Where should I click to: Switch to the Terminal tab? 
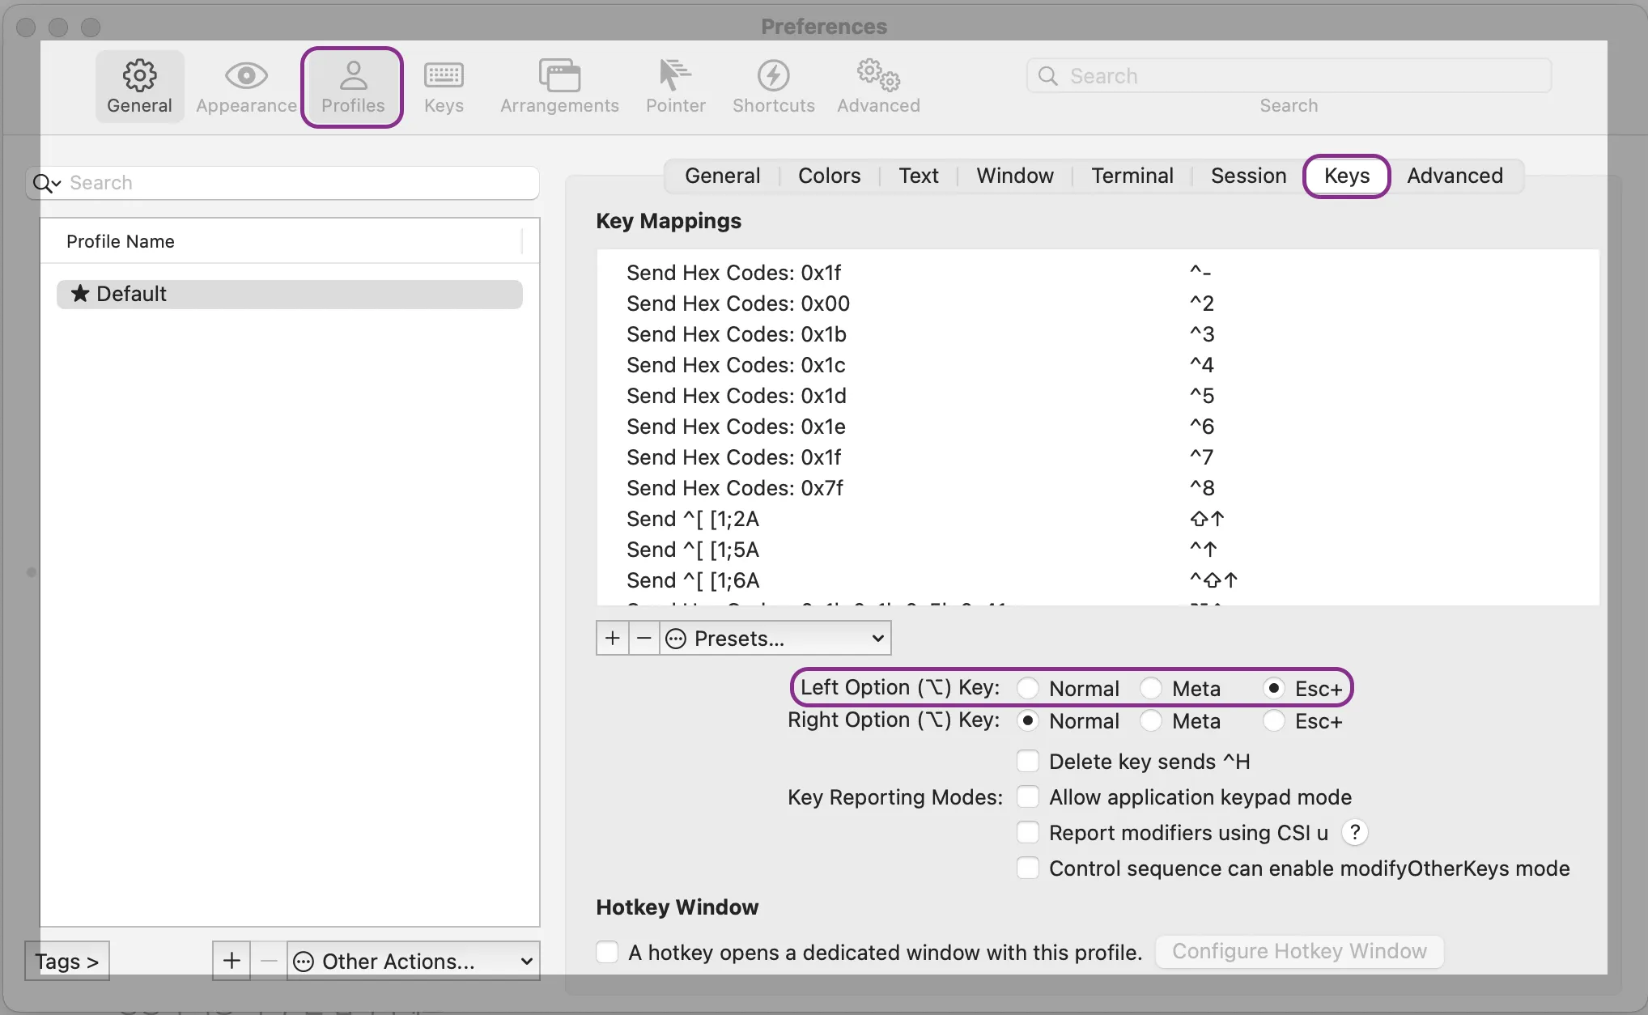1132,176
